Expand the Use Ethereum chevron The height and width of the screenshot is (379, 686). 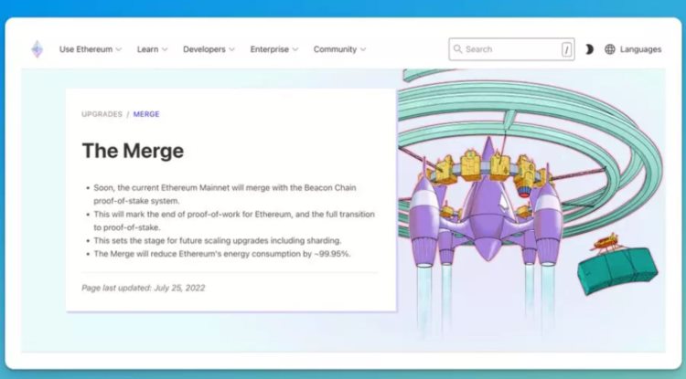(x=120, y=49)
